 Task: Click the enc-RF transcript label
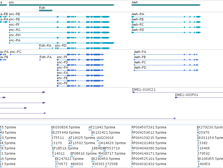(x=14, y=25)
